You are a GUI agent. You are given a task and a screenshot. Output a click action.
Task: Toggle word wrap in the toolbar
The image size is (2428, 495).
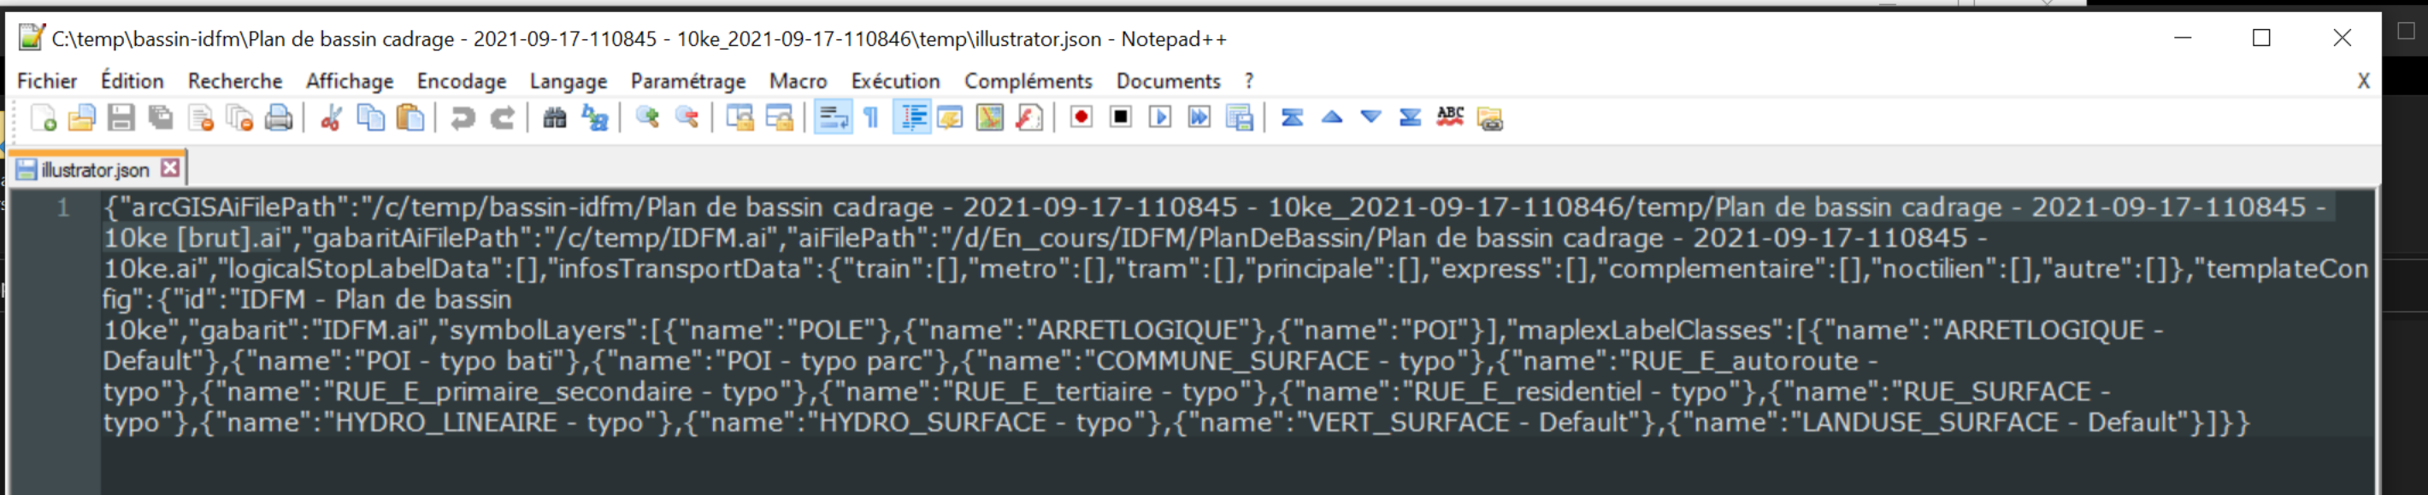click(x=832, y=118)
